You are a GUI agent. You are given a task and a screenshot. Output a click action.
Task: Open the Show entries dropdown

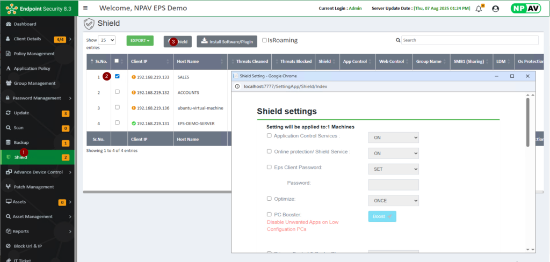click(107, 40)
